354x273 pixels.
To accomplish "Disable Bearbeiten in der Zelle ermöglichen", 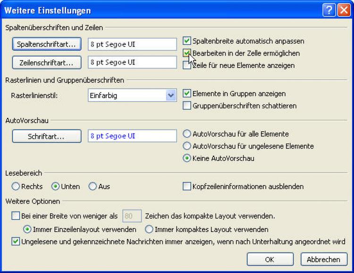I will tap(187, 54).
